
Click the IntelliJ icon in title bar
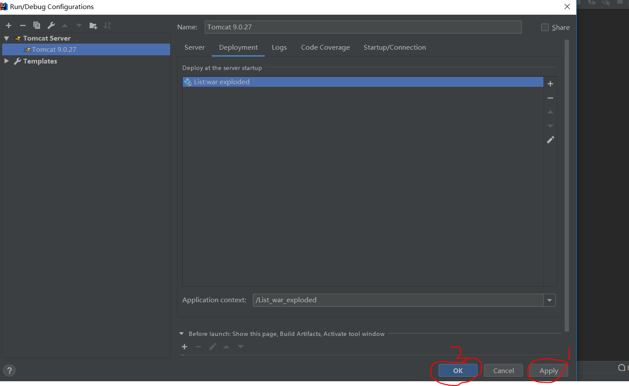(4, 6)
